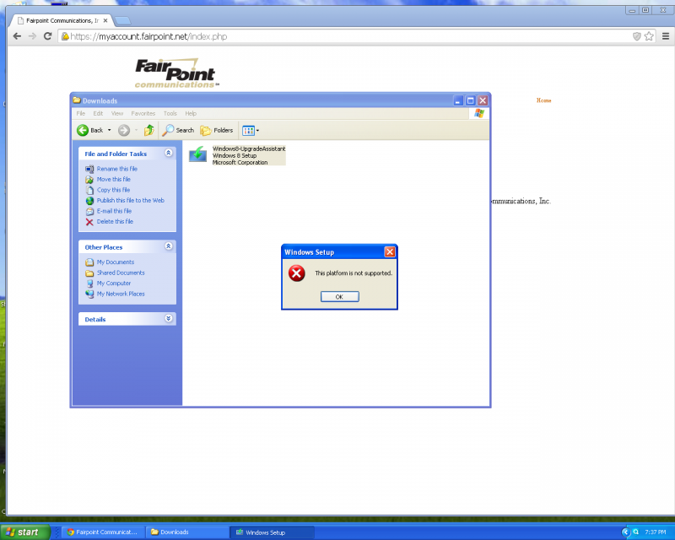
Task: Open the Windows Start menu
Action: coord(25,532)
